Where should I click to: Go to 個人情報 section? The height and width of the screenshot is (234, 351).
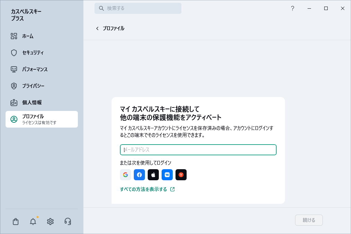point(32,103)
